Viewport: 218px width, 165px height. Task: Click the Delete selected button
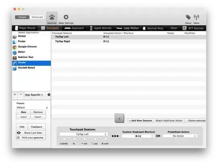point(196,121)
